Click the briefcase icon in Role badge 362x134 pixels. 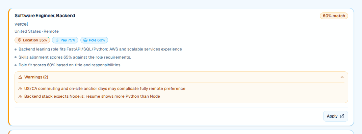point(85,40)
